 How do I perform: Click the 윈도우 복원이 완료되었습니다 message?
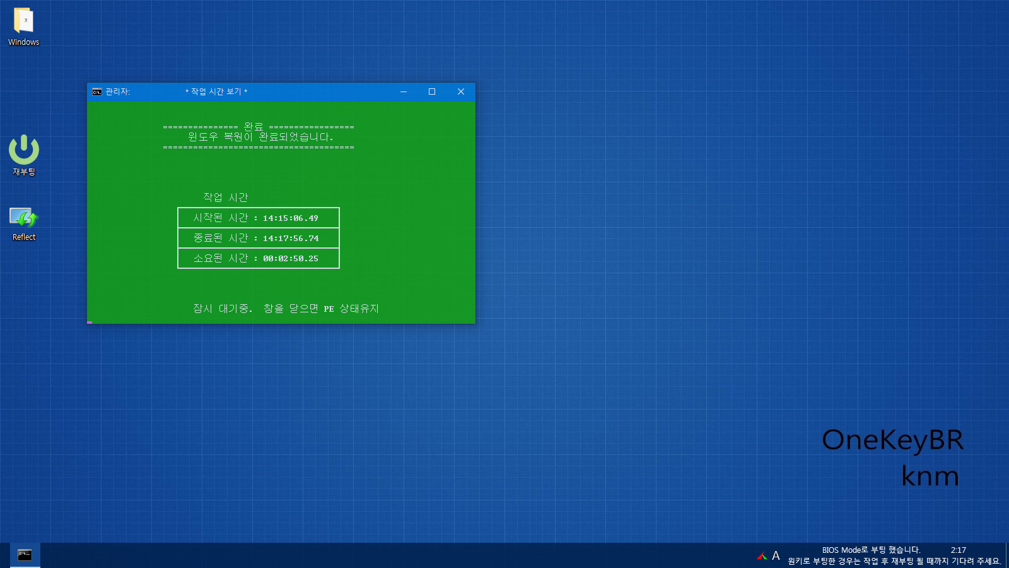260,137
